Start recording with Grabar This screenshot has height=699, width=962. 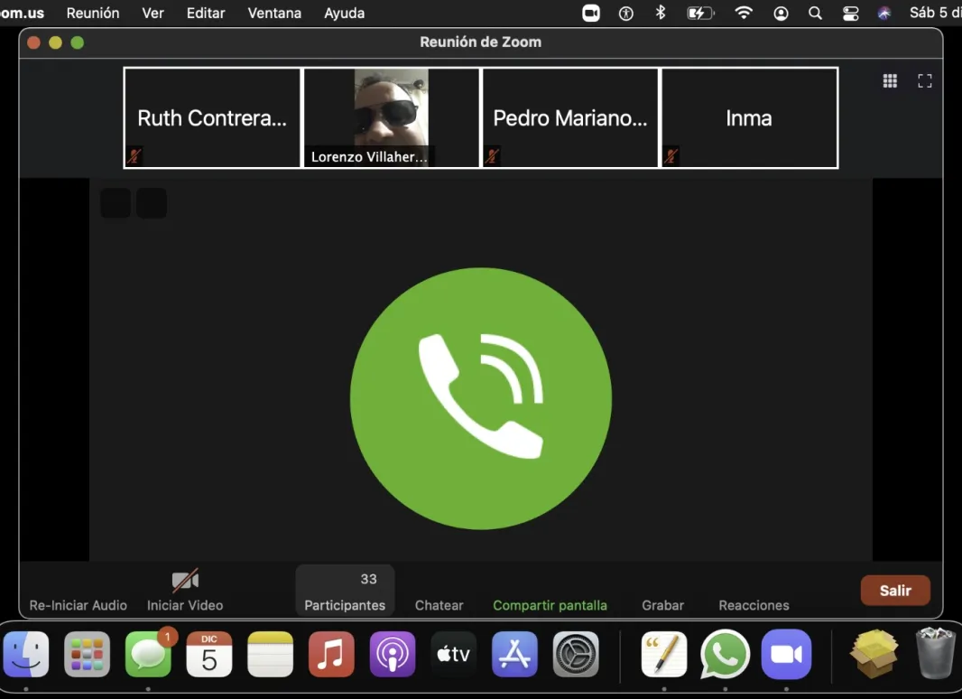(x=662, y=604)
